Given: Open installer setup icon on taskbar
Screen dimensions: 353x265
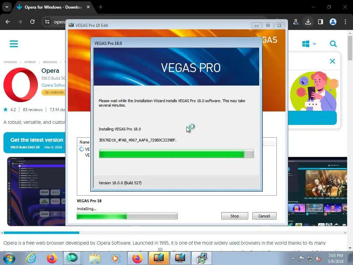Looking at the screenshot, I should tap(202, 258).
